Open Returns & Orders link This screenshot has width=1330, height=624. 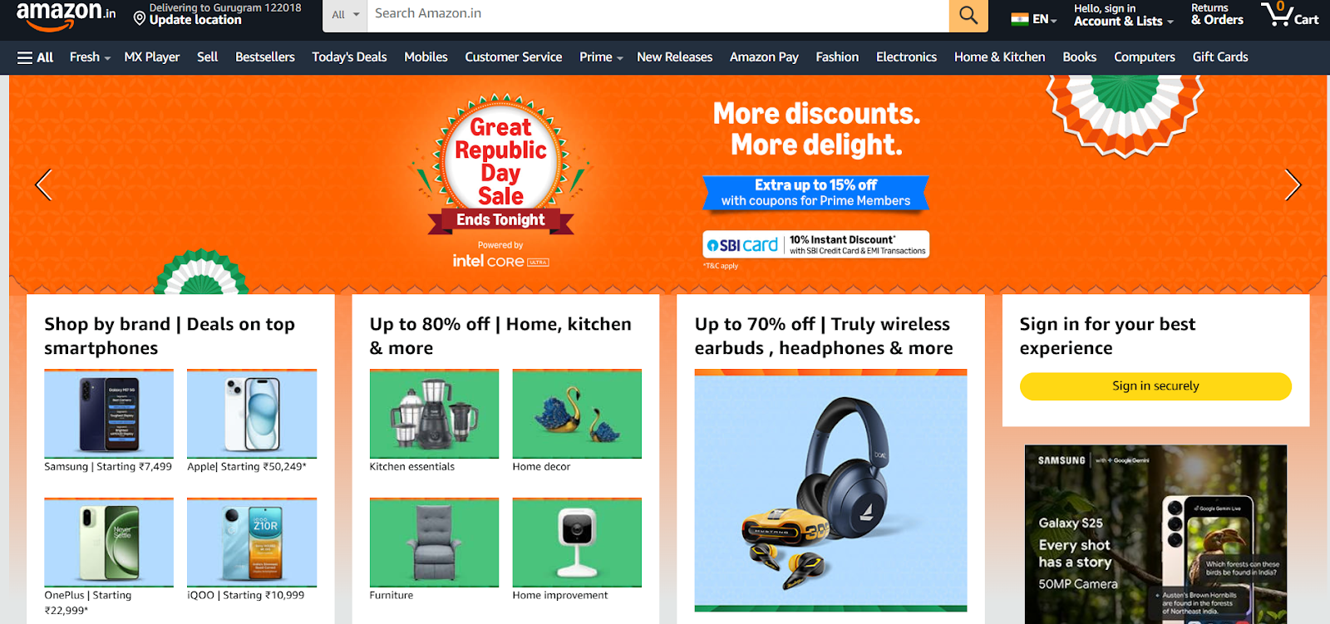click(1217, 14)
